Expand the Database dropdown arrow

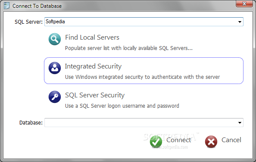click(240, 122)
